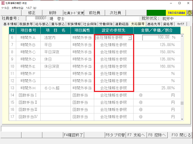Image resolution: width=193 pixels, height=144 pixels.
Task: Click the 回数手当Ⅰ item cell
Action: pyautogui.click(x=28, y=95)
